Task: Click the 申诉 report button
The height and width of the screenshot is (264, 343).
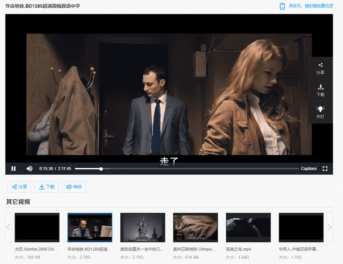Action: 74,187
